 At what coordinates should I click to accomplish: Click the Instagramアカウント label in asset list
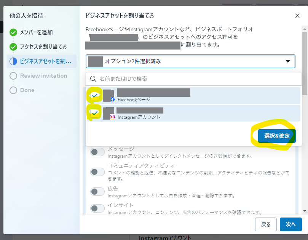click(139, 117)
